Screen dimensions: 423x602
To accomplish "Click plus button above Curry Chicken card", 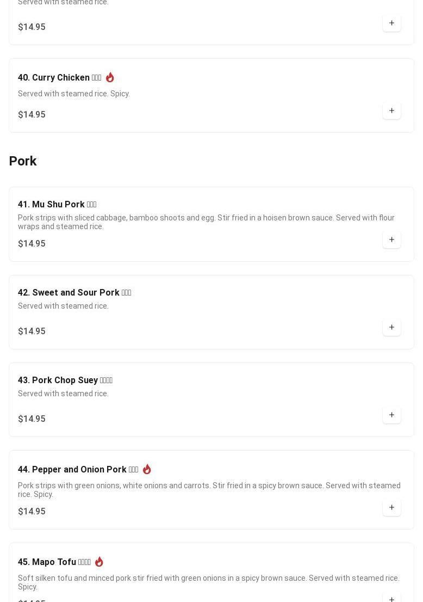I will pyautogui.click(x=391, y=23).
